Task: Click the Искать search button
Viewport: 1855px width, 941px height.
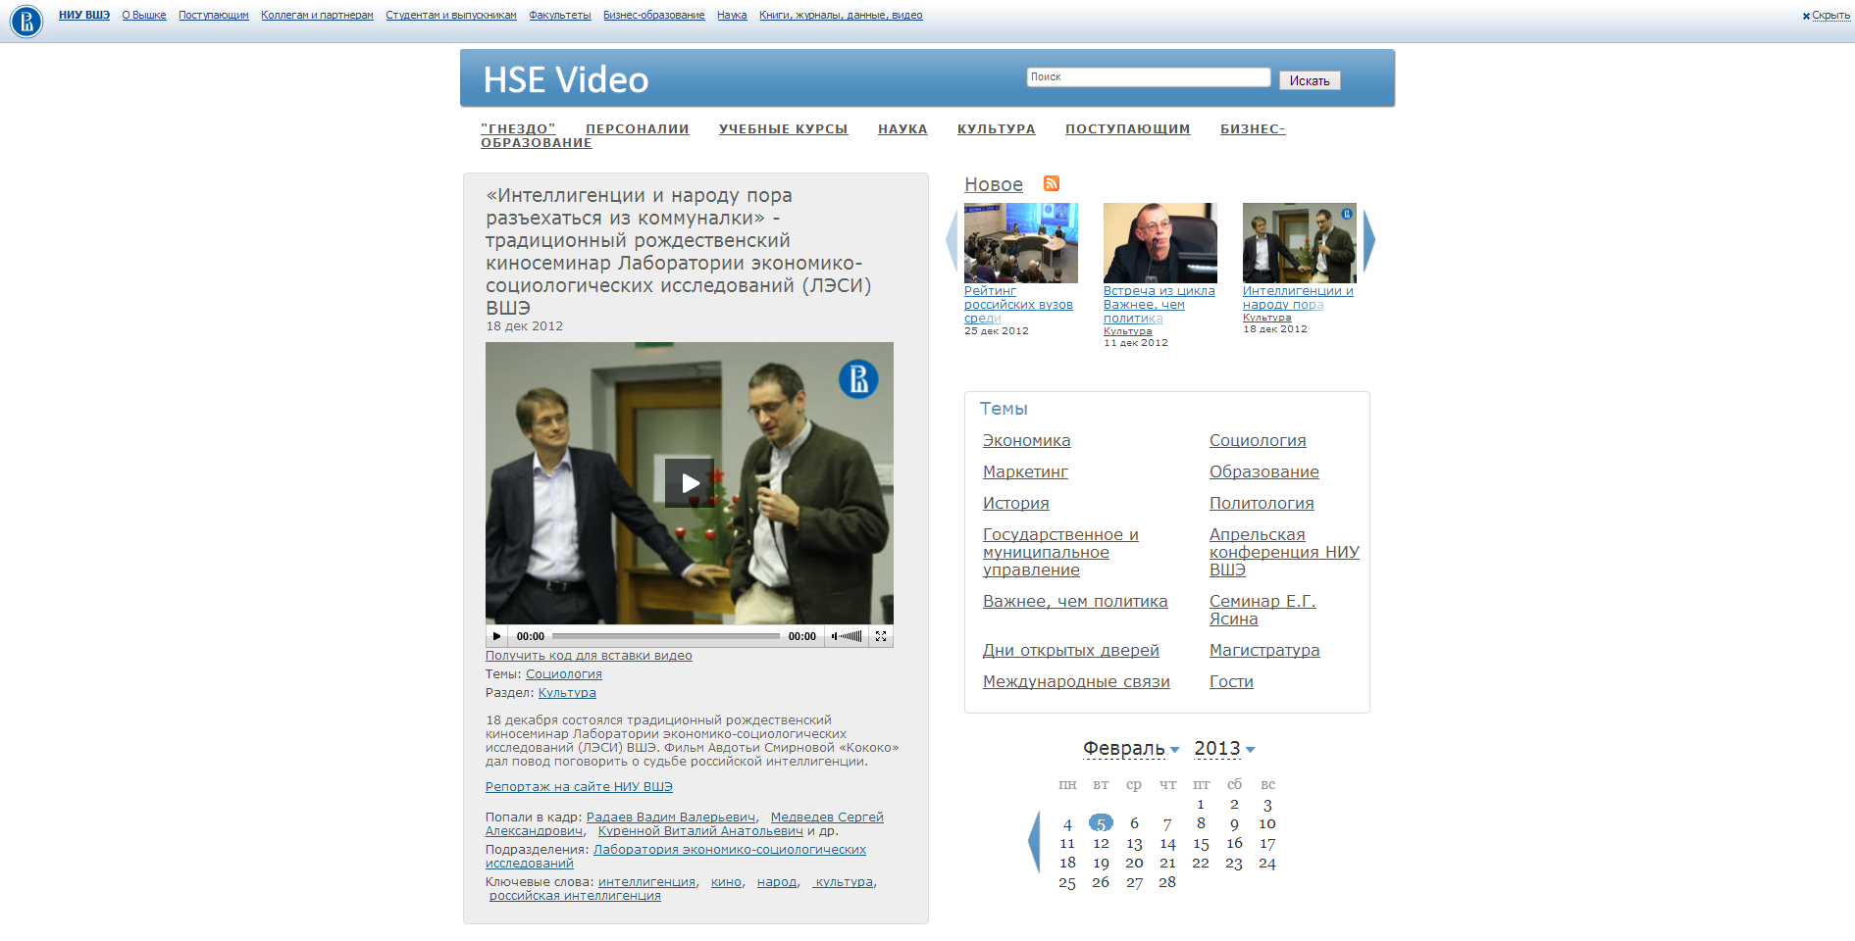Action: coord(1310,80)
